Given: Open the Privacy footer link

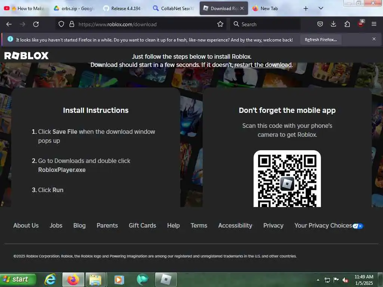Looking at the screenshot, I should pos(273,225).
